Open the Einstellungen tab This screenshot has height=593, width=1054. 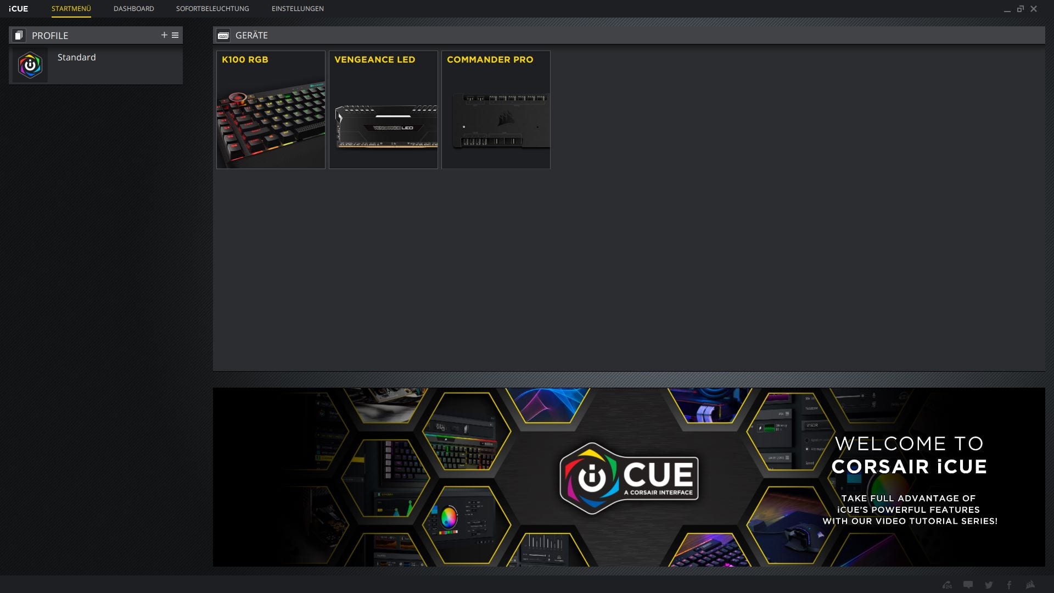coord(298,9)
